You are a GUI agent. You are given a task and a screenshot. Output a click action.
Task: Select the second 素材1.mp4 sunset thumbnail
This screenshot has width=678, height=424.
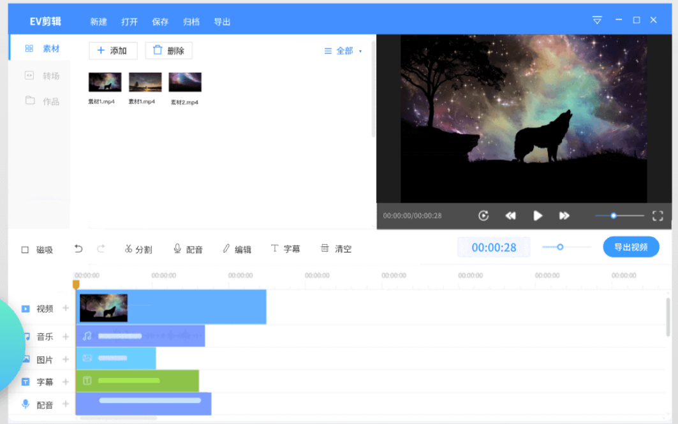click(145, 82)
